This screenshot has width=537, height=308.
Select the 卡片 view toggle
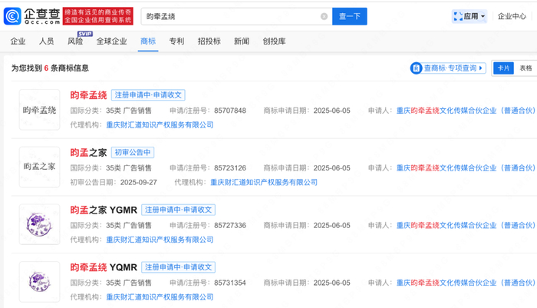coord(503,68)
